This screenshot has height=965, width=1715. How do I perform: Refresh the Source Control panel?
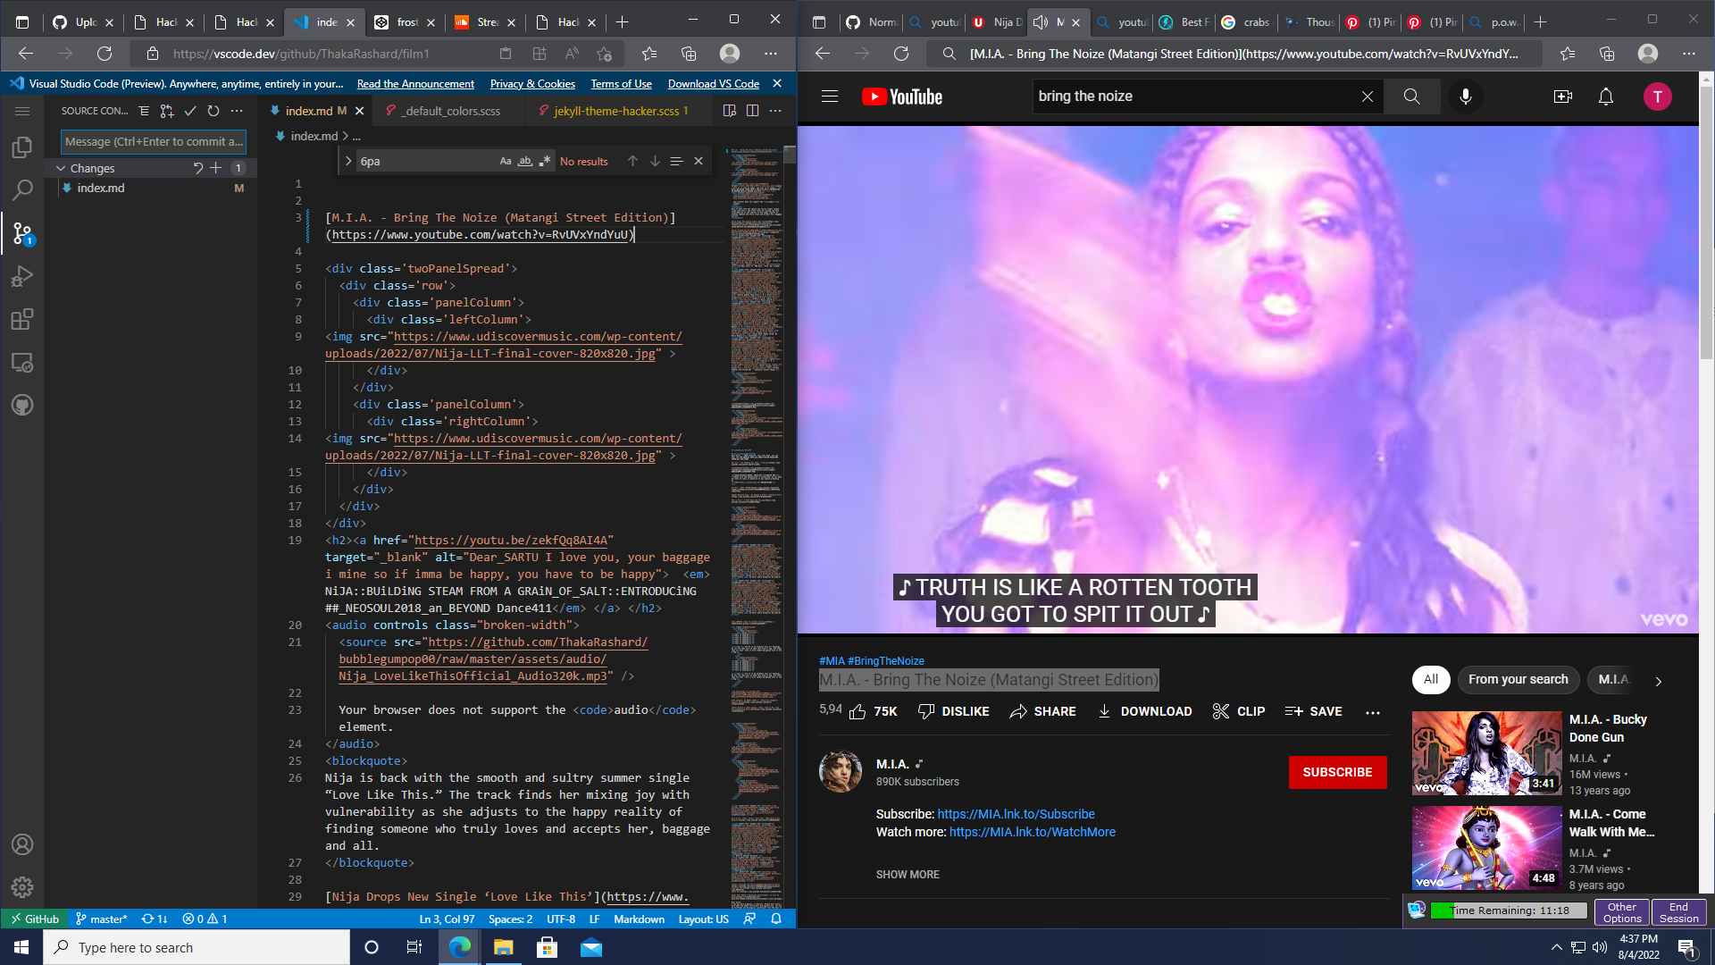(213, 111)
